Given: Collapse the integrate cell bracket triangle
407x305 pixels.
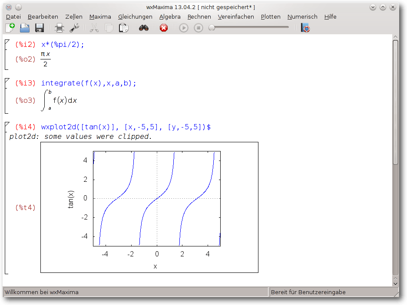Looking at the screenshot, I should coord(7,80).
